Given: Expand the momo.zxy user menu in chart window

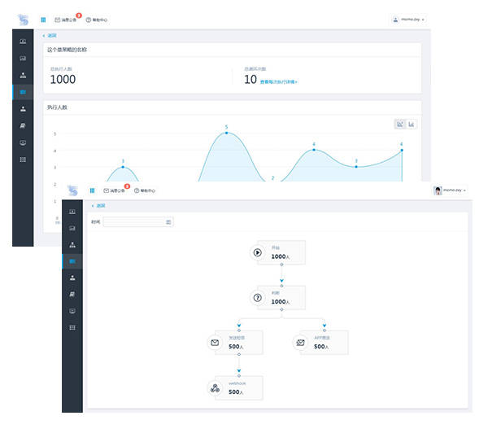Looking at the screenshot, I should (x=408, y=20).
